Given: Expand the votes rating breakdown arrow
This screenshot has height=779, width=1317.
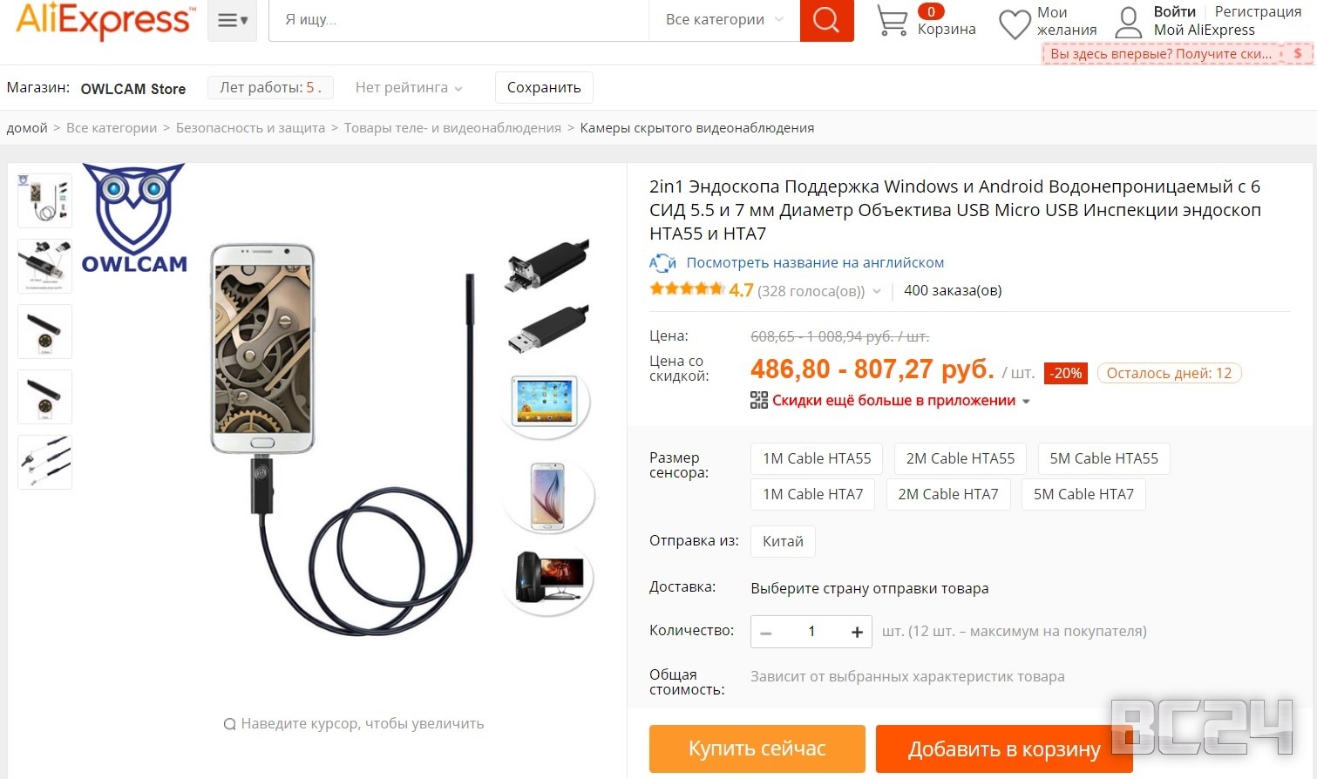Looking at the screenshot, I should pyautogui.click(x=876, y=292).
